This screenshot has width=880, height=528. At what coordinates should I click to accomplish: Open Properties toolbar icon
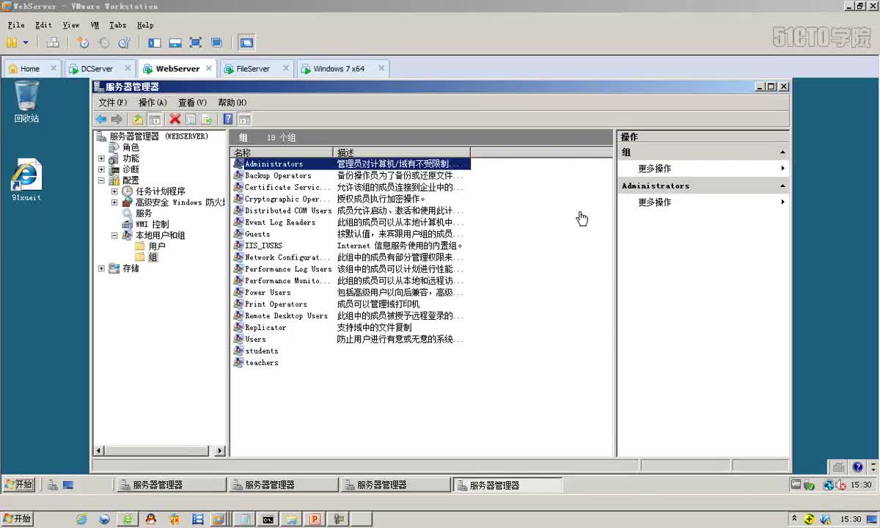[x=191, y=119]
